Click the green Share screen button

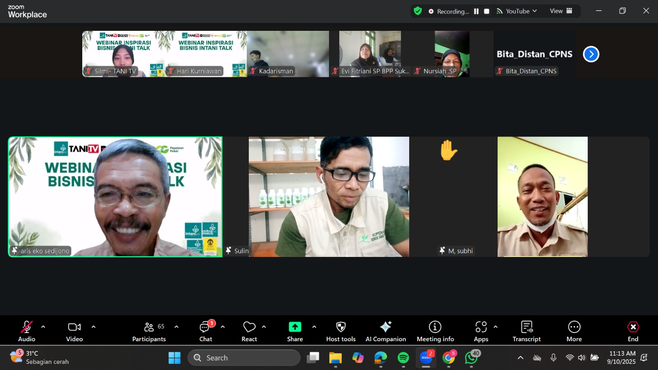(295, 331)
